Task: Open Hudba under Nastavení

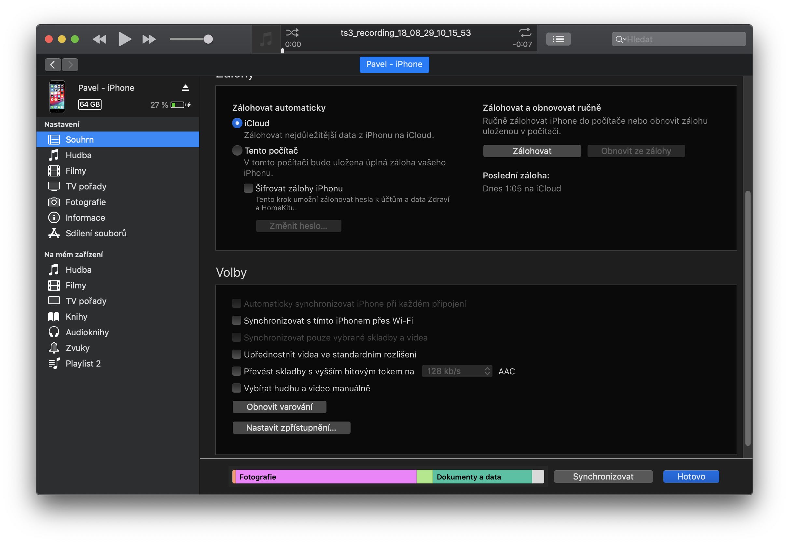Action: pos(118,155)
